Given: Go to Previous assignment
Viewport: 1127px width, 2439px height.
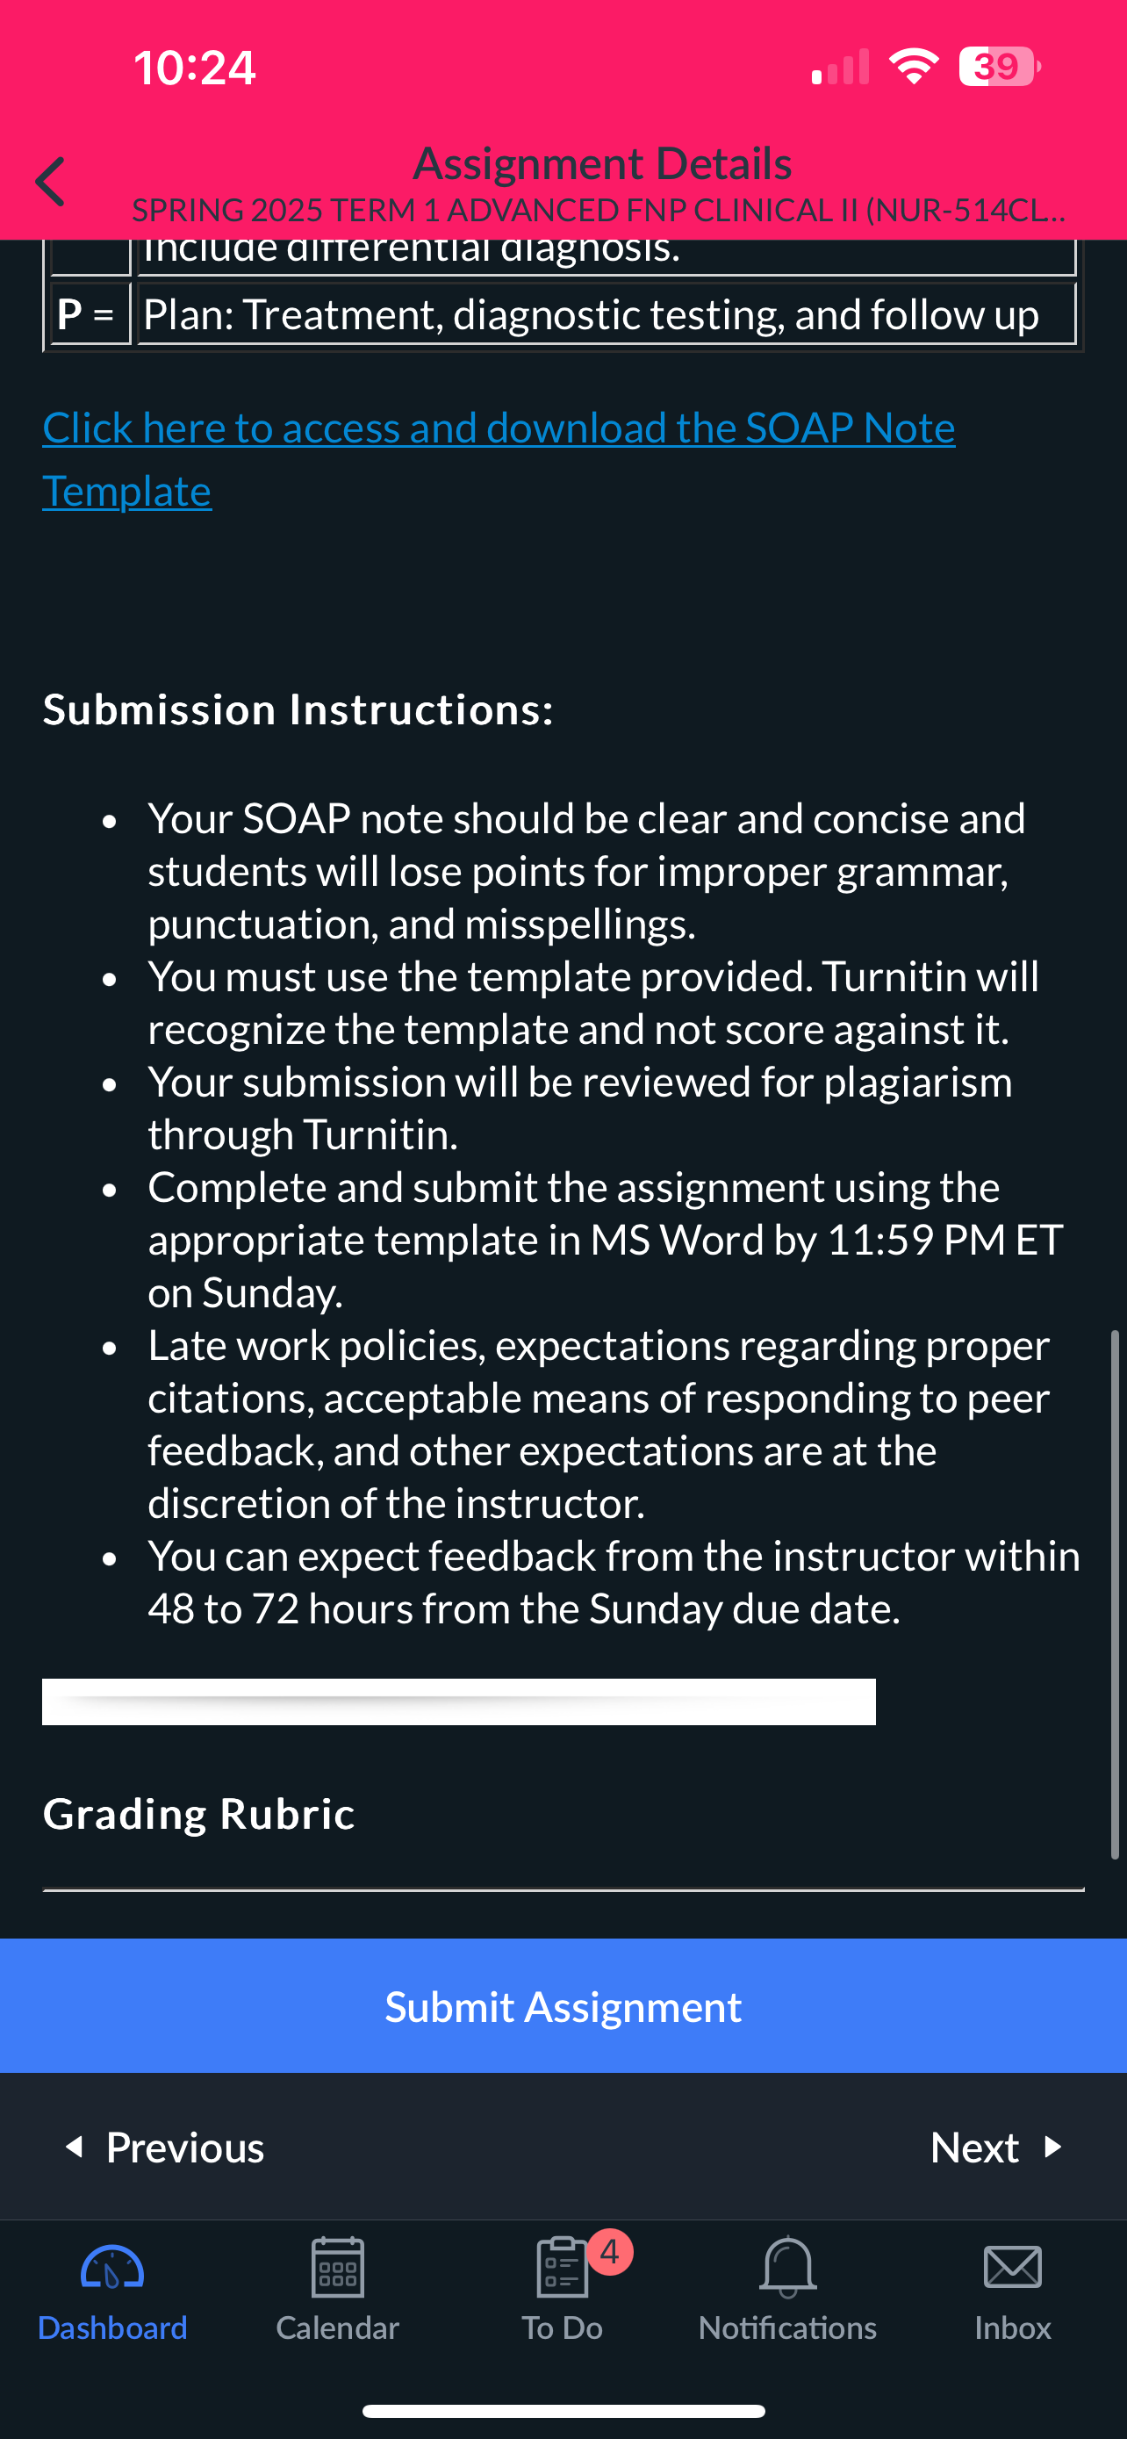Looking at the screenshot, I should (x=164, y=2147).
